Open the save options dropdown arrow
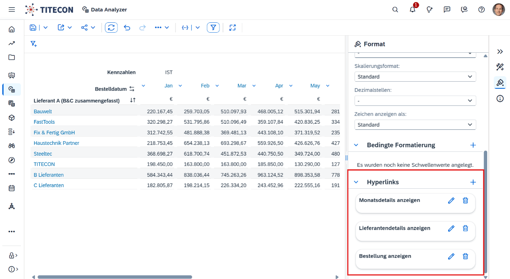This screenshot has width=510, height=279. (46, 27)
